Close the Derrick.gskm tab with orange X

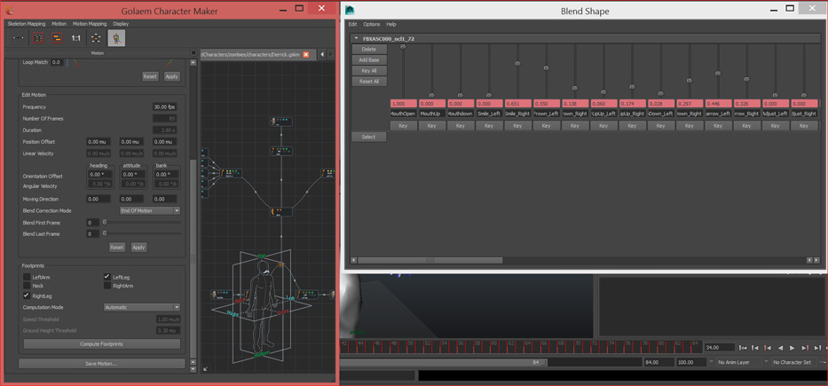coord(306,54)
